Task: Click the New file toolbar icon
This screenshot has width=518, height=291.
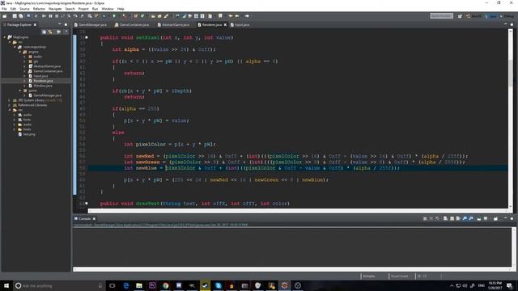Action: (x=5, y=16)
